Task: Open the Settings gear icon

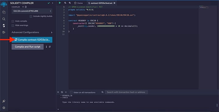Action: tap(4, 108)
